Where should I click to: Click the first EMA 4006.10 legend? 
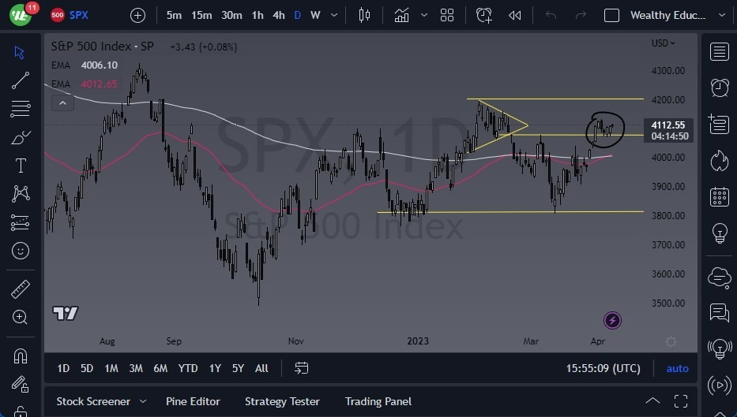point(85,65)
